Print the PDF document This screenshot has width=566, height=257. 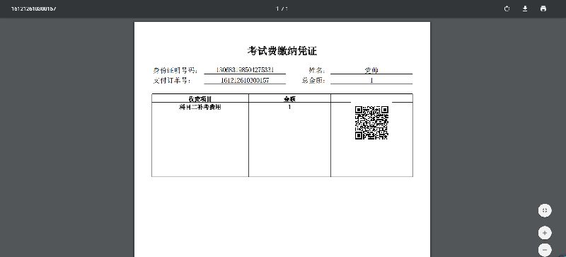(x=543, y=8)
